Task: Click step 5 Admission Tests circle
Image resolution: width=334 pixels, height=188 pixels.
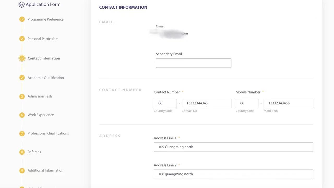Action: pos(22,96)
